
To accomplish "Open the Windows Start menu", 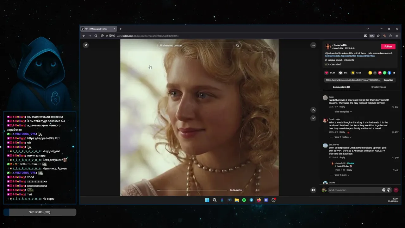I will click(x=207, y=200).
